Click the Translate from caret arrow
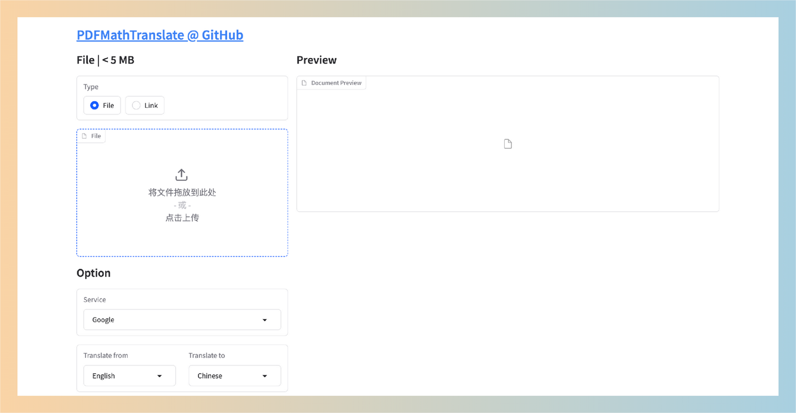The image size is (796, 413). [x=160, y=376]
